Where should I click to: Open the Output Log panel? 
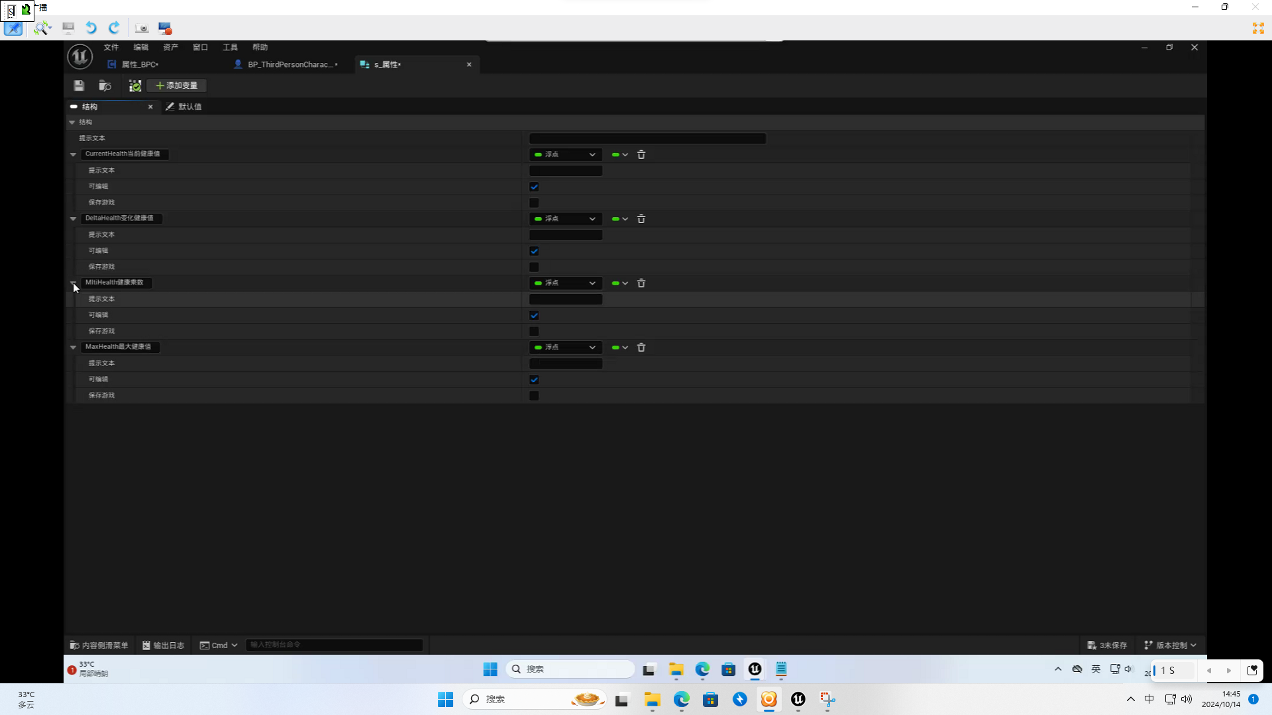[x=164, y=645]
